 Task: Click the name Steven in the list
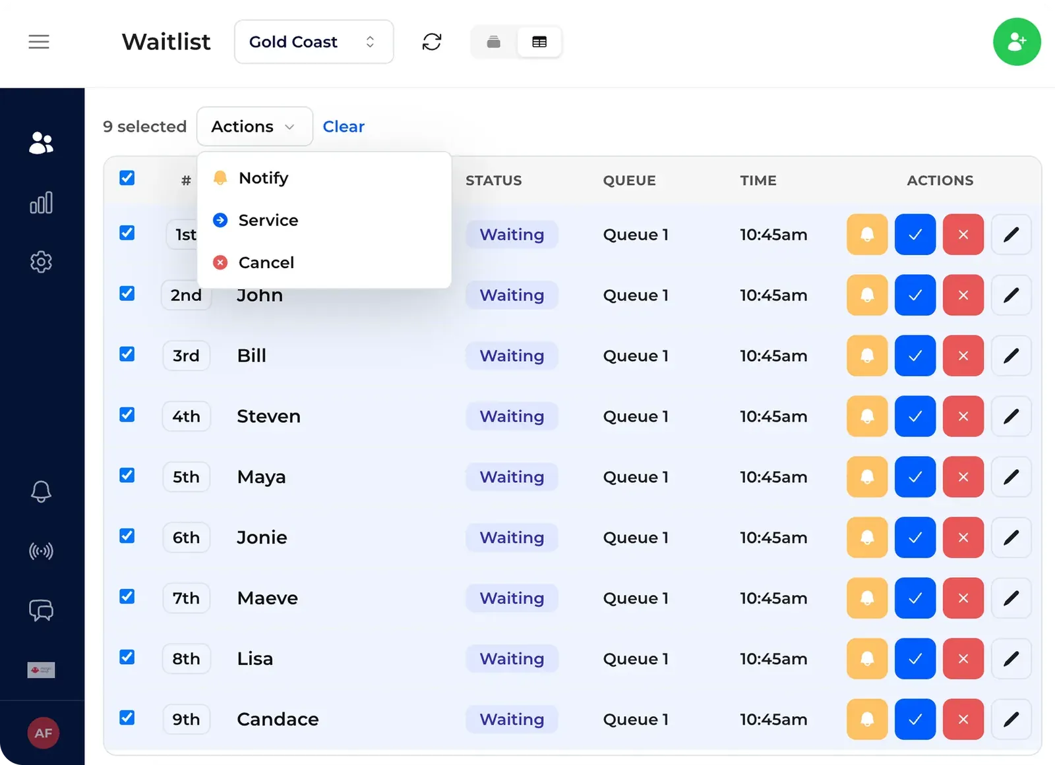(x=268, y=416)
